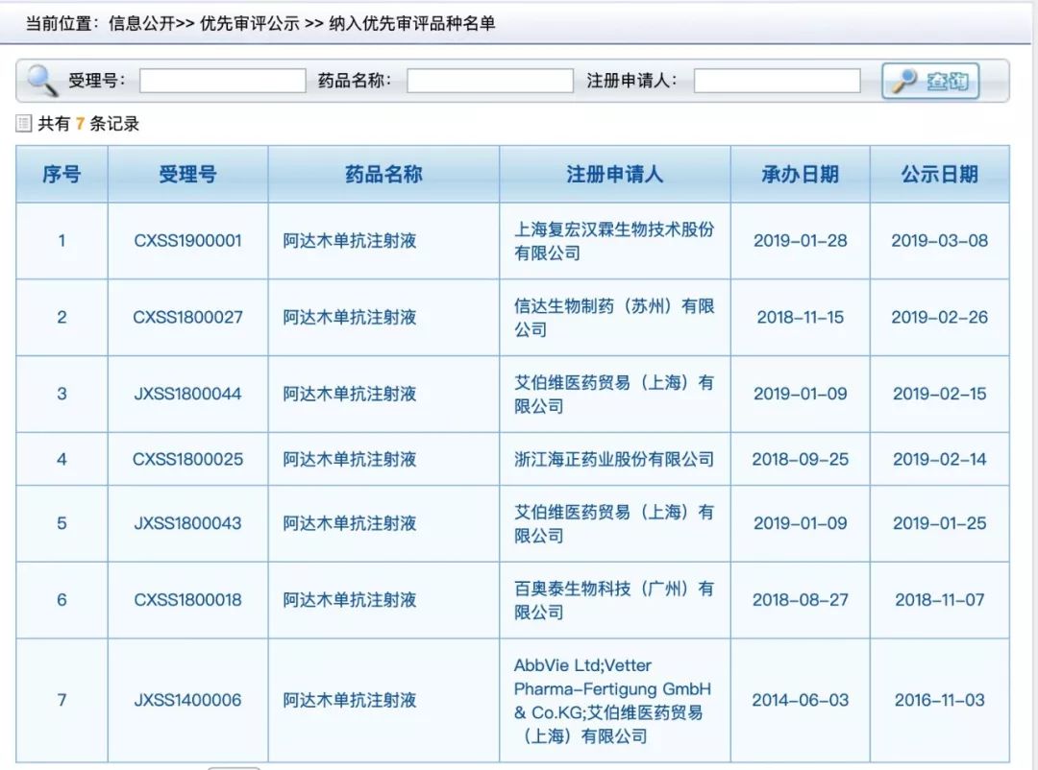This screenshot has width=1038, height=770.
Task: Click the 承办日期 column header
Action: [800, 174]
